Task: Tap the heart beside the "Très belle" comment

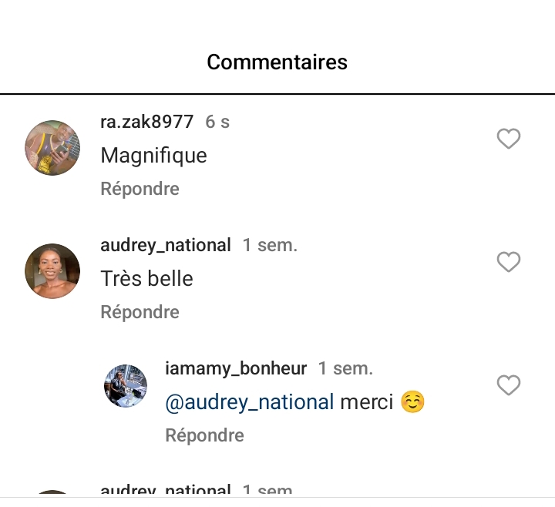Action: click(x=508, y=263)
